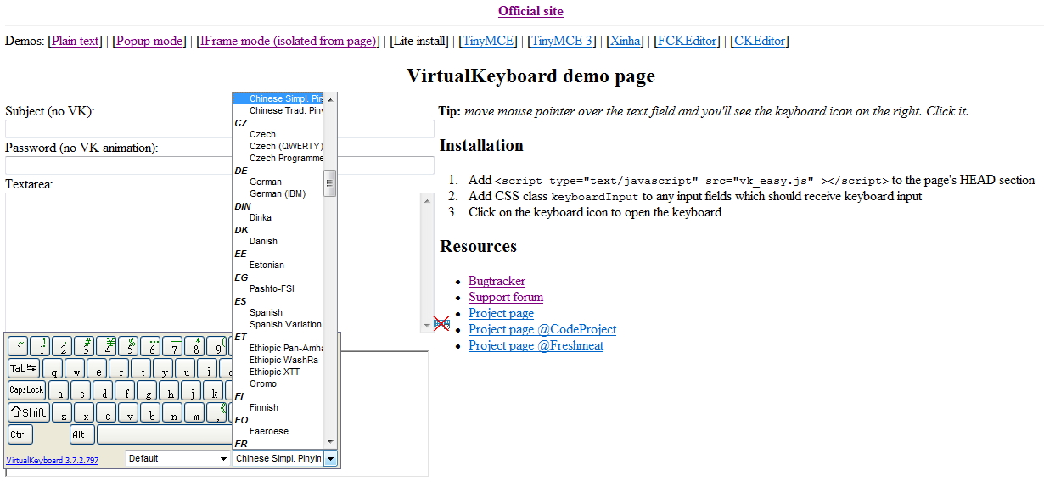
Task: Click the Ctrl key on virtual keyboard
Action: pyautogui.click(x=20, y=434)
